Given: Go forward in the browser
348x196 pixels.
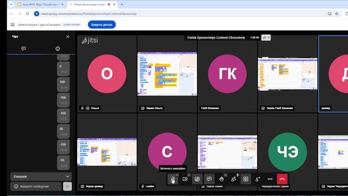Looking at the screenshot, I should pos(20,14).
